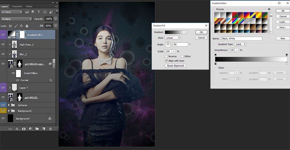290x150 pixels.
Task: Filter layers by adjustment layer icon
Action: [33, 12]
